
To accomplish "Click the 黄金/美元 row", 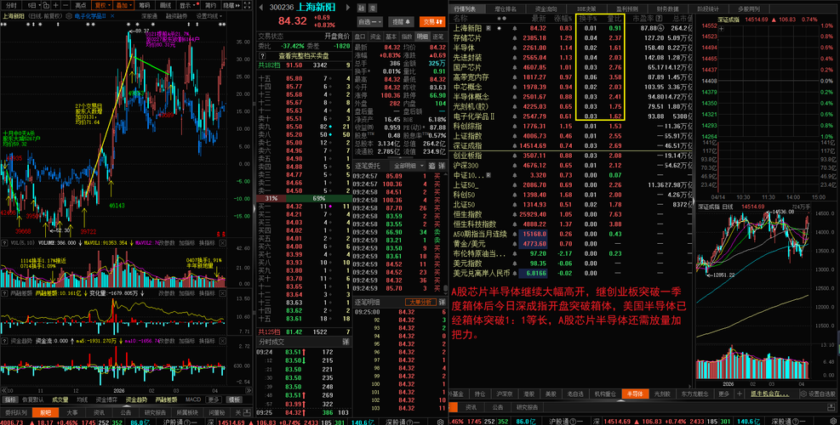I will (x=572, y=244).
